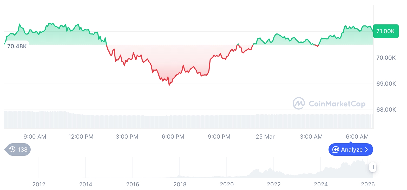Image resolution: width=407 pixels, height=190 pixels.
Task: Select 2012 on the timeline navigator
Action: tap(38, 184)
